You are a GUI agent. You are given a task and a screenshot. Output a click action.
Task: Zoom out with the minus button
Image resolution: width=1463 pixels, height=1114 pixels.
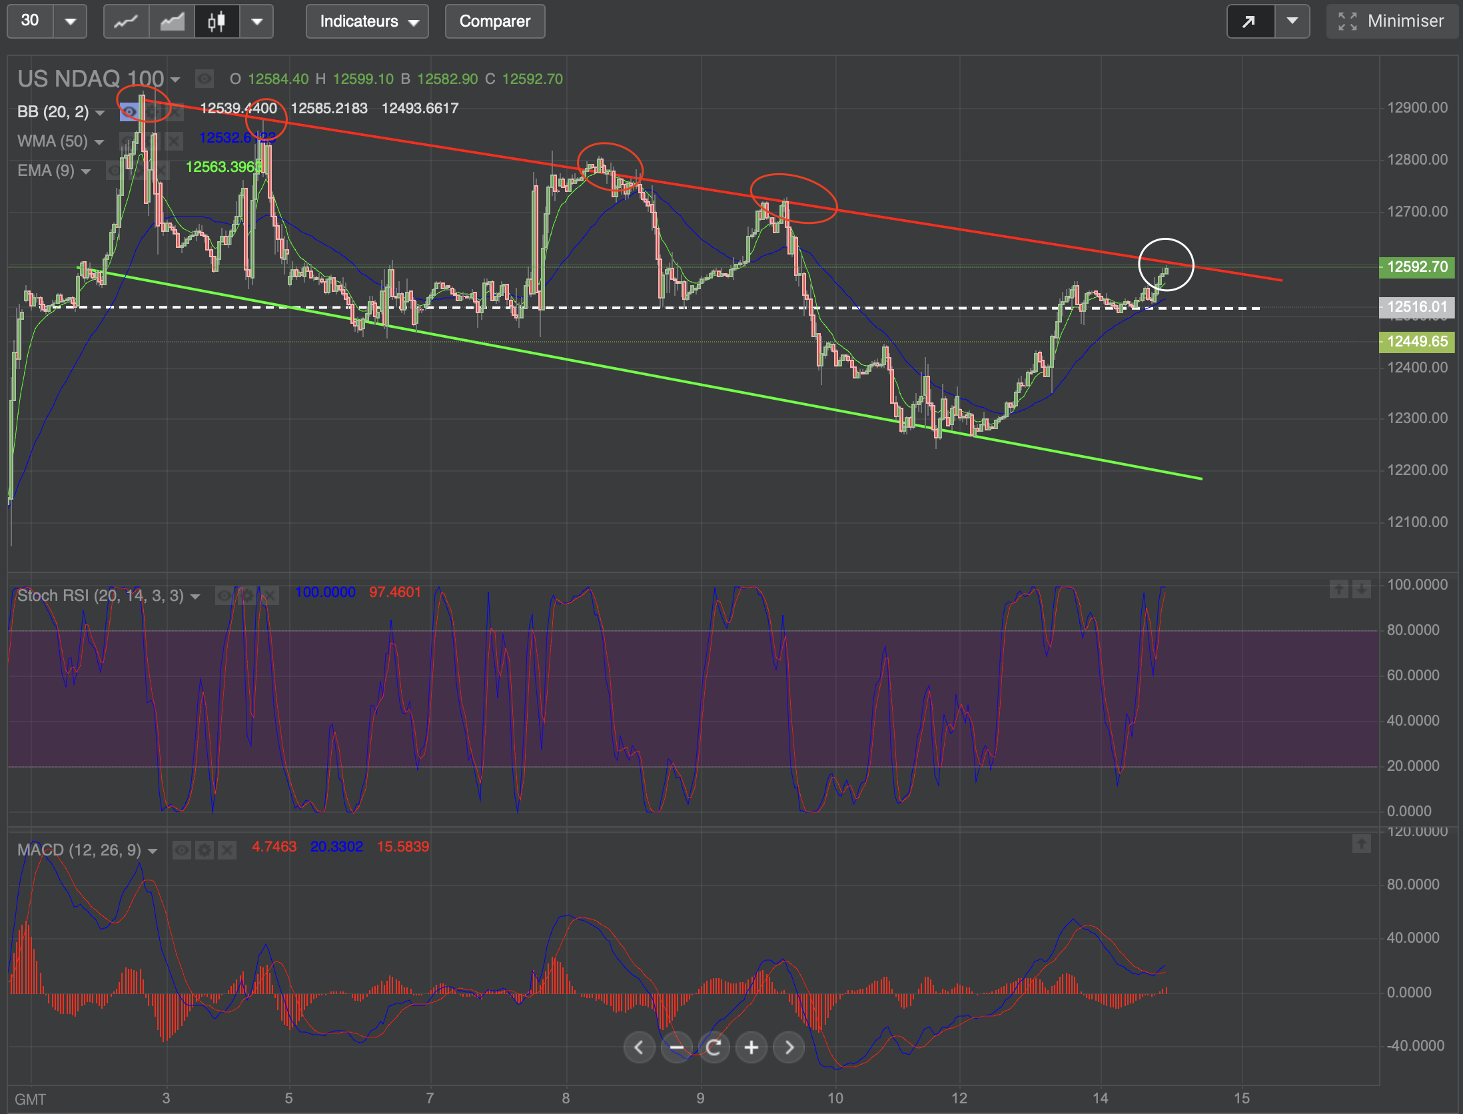click(676, 1047)
